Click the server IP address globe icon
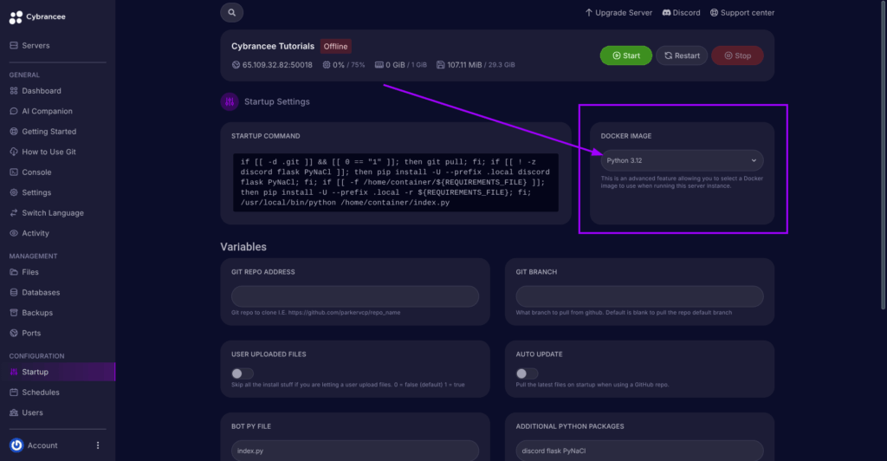This screenshot has height=461, width=887. pos(236,64)
